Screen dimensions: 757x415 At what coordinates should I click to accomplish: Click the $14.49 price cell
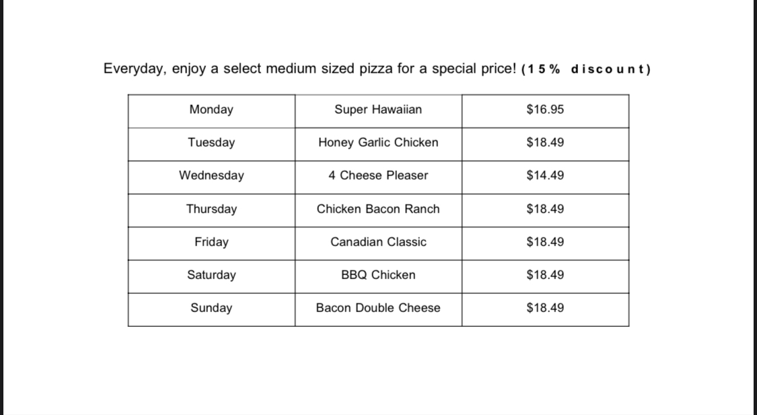(x=545, y=176)
